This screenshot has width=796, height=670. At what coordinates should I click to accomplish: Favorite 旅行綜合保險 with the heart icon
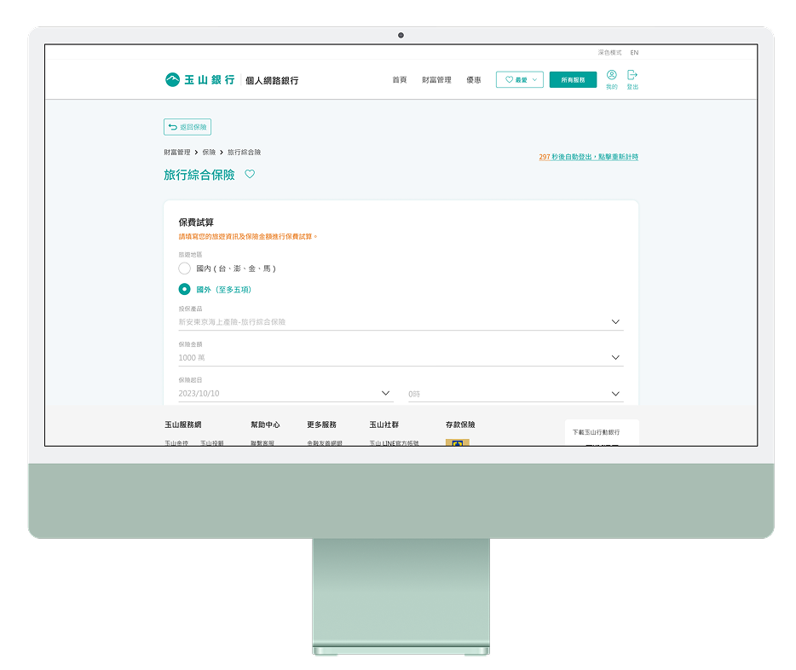pos(250,175)
